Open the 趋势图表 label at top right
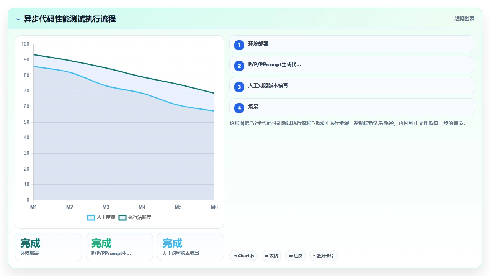 click(x=464, y=18)
